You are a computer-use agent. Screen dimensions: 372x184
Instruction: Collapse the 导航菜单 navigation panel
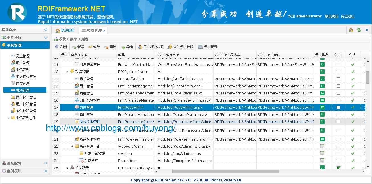coord(46,30)
